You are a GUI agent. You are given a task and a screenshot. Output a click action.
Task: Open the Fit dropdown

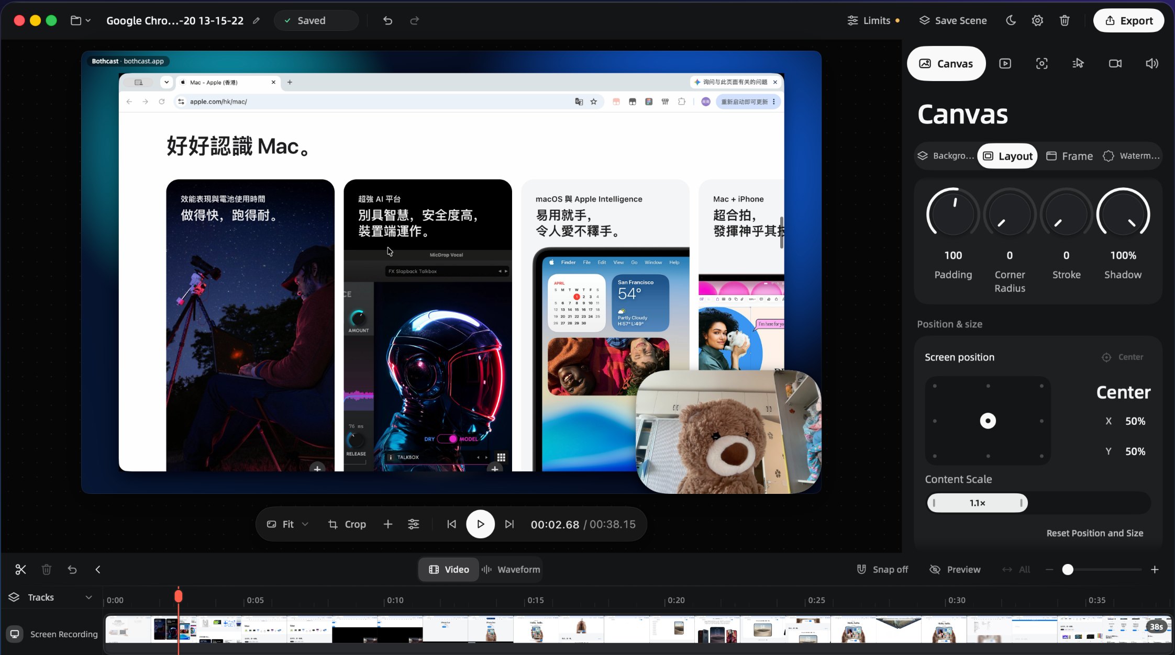click(287, 524)
